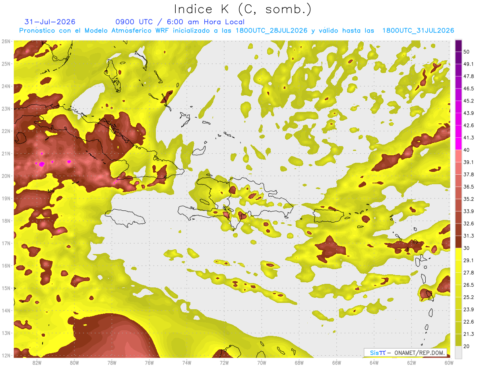Click the '68W' longitude label

pyautogui.click(x=299, y=363)
